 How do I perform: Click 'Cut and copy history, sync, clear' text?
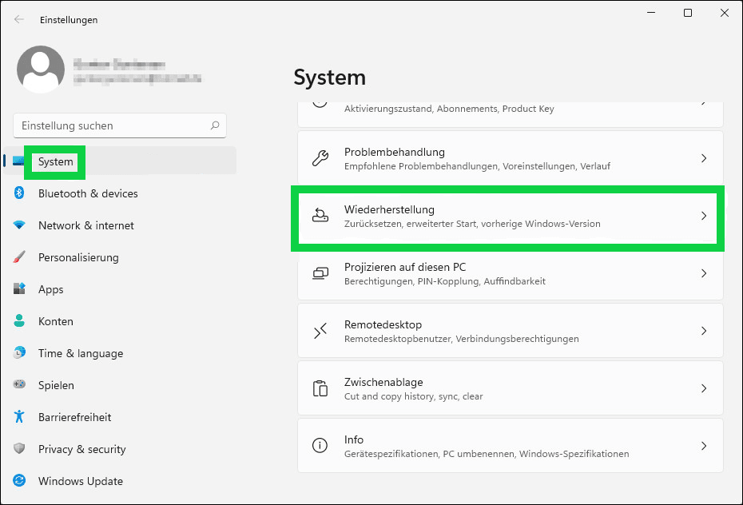coord(413,396)
